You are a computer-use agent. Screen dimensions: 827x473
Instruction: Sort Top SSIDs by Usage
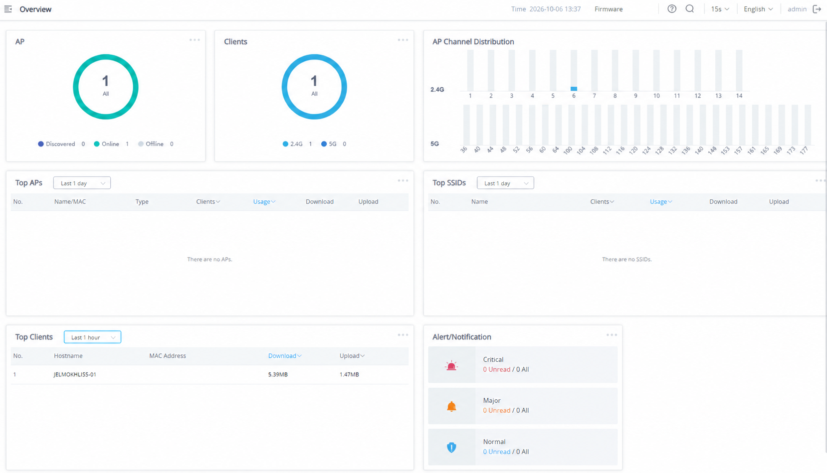point(661,202)
